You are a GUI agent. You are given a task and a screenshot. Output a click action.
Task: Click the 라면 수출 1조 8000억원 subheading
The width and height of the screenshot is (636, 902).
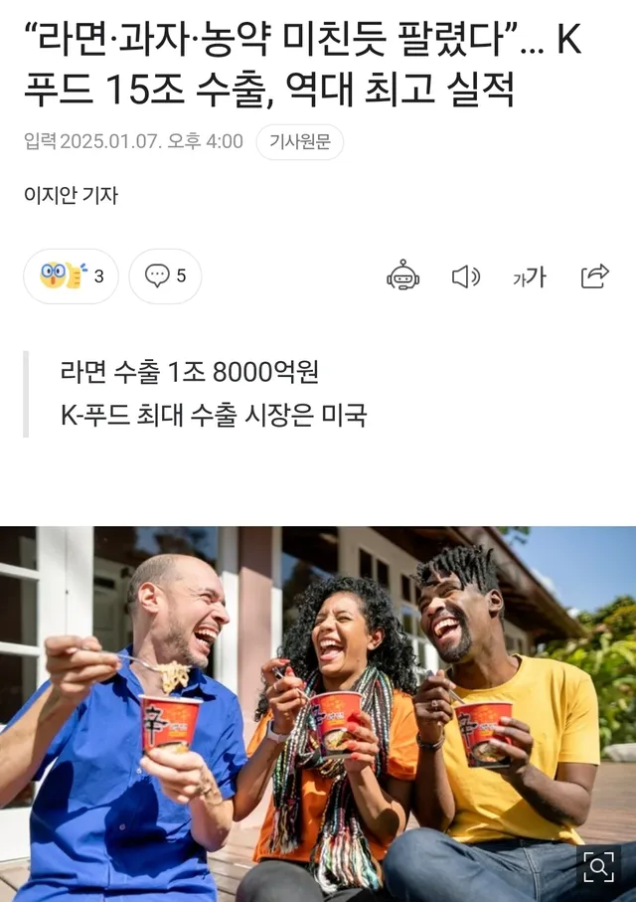pos(189,372)
